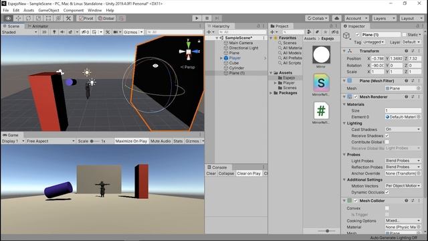Viewport: 428px width, 241px height.
Task: Open the Component menu
Action: (74, 10)
